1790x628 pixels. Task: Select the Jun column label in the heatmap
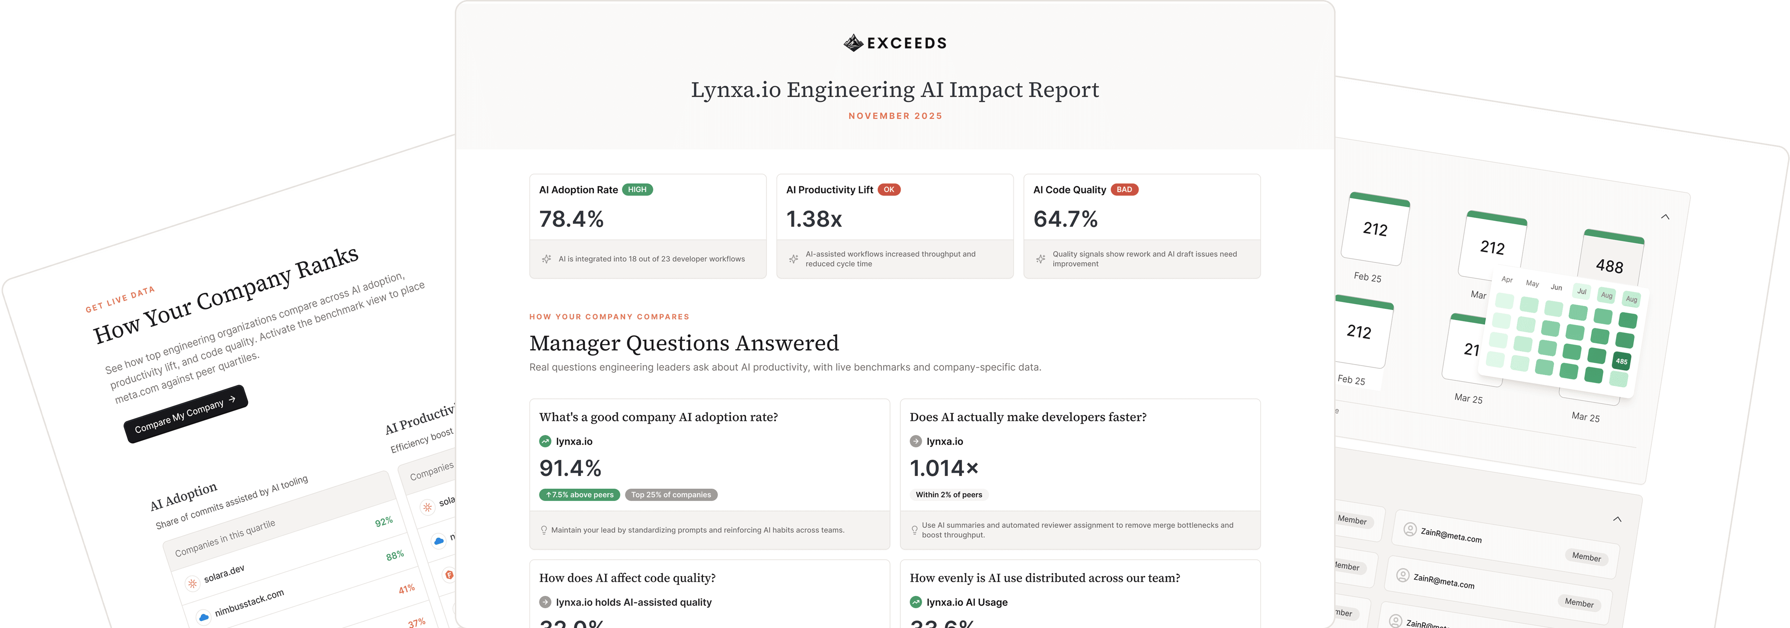(1556, 286)
